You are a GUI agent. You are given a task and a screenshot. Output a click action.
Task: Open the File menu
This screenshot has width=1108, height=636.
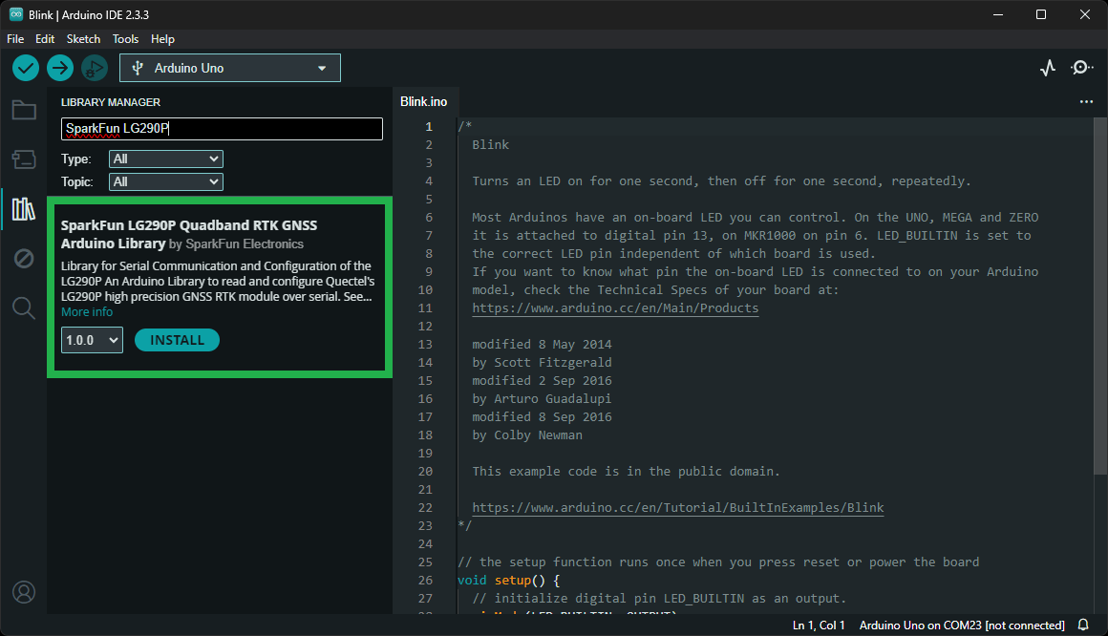coord(15,39)
